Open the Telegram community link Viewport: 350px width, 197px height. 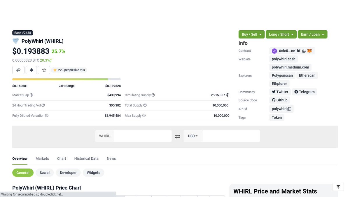click(x=304, y=92)
